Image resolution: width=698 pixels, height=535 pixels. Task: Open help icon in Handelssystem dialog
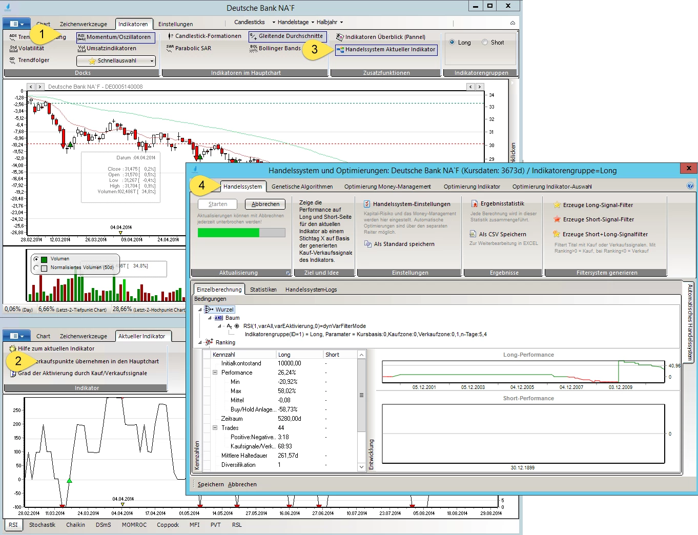point(690,186)
